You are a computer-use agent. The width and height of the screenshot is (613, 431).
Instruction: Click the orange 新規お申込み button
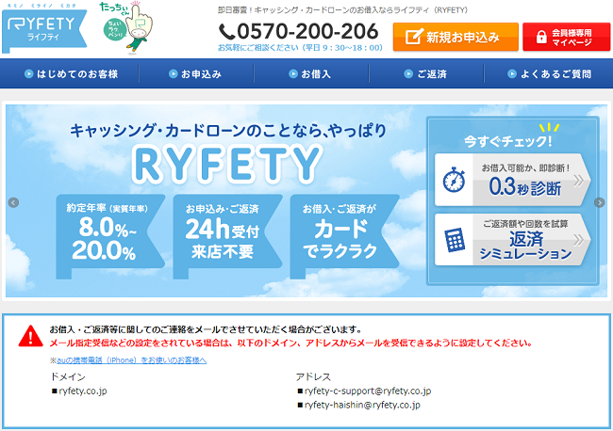pos(456,37)
